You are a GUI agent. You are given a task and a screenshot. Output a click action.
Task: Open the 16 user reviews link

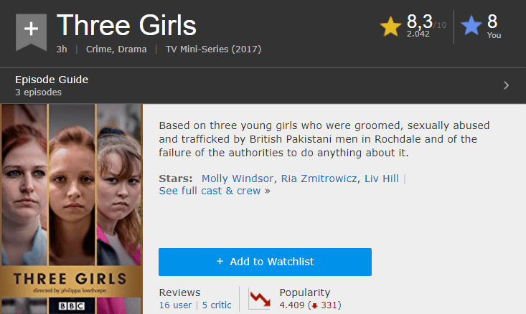[x=175, y=305]
